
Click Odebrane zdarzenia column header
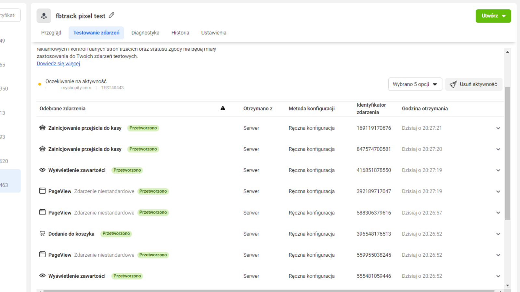point(62,109)
